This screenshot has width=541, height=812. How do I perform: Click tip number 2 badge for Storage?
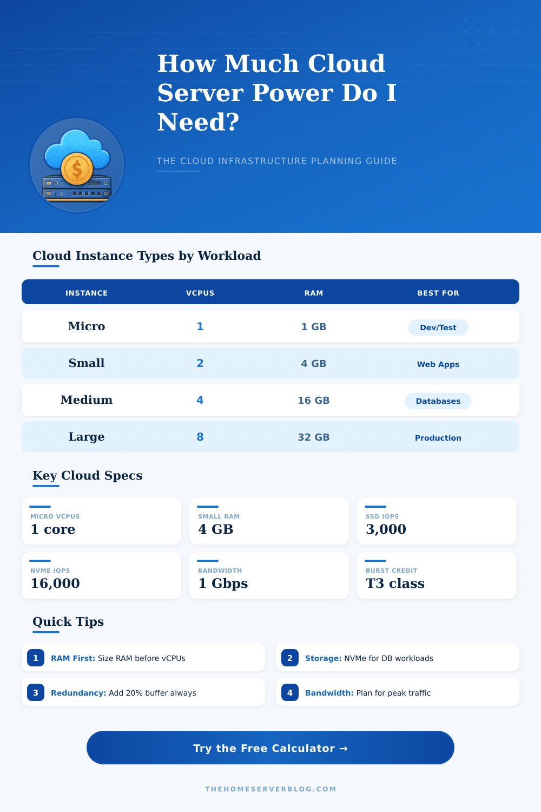click(x=290, y=658)
